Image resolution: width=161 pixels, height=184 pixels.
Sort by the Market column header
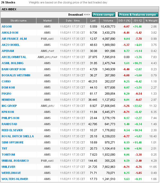47,21
